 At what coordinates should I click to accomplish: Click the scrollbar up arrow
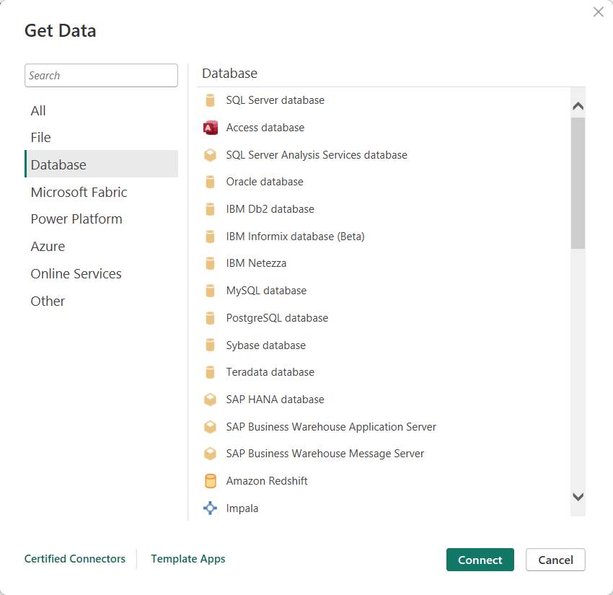[x=578, y=106]
